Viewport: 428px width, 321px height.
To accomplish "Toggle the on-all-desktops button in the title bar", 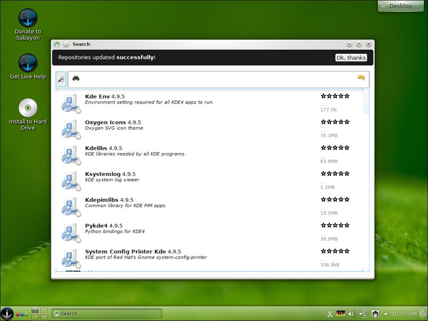I will click(x=66, y=44).
